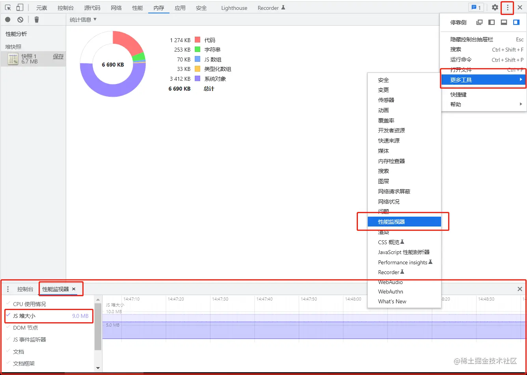Screen dimensions: 527x375
Task: Switch to the 应用 tab
Action: pos(180,8)
